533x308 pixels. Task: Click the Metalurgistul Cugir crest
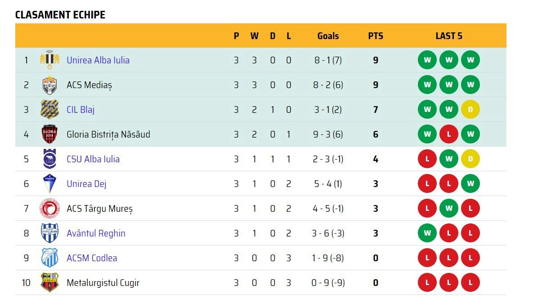point(49,282)
